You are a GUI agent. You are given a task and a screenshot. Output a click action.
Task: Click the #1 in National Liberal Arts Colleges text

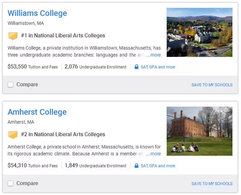tap(63, 36)
